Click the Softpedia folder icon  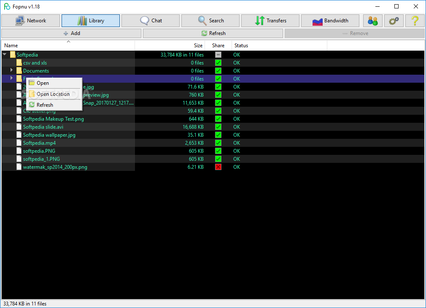tap(13, 55)
